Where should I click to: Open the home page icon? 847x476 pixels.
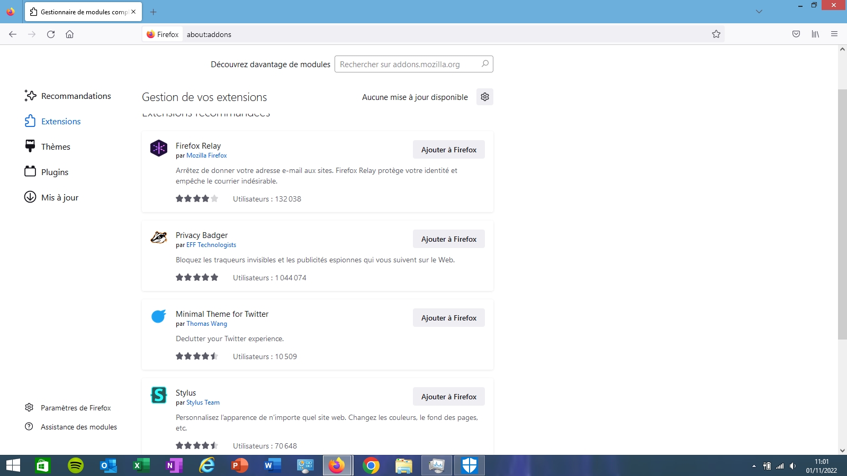69,34
